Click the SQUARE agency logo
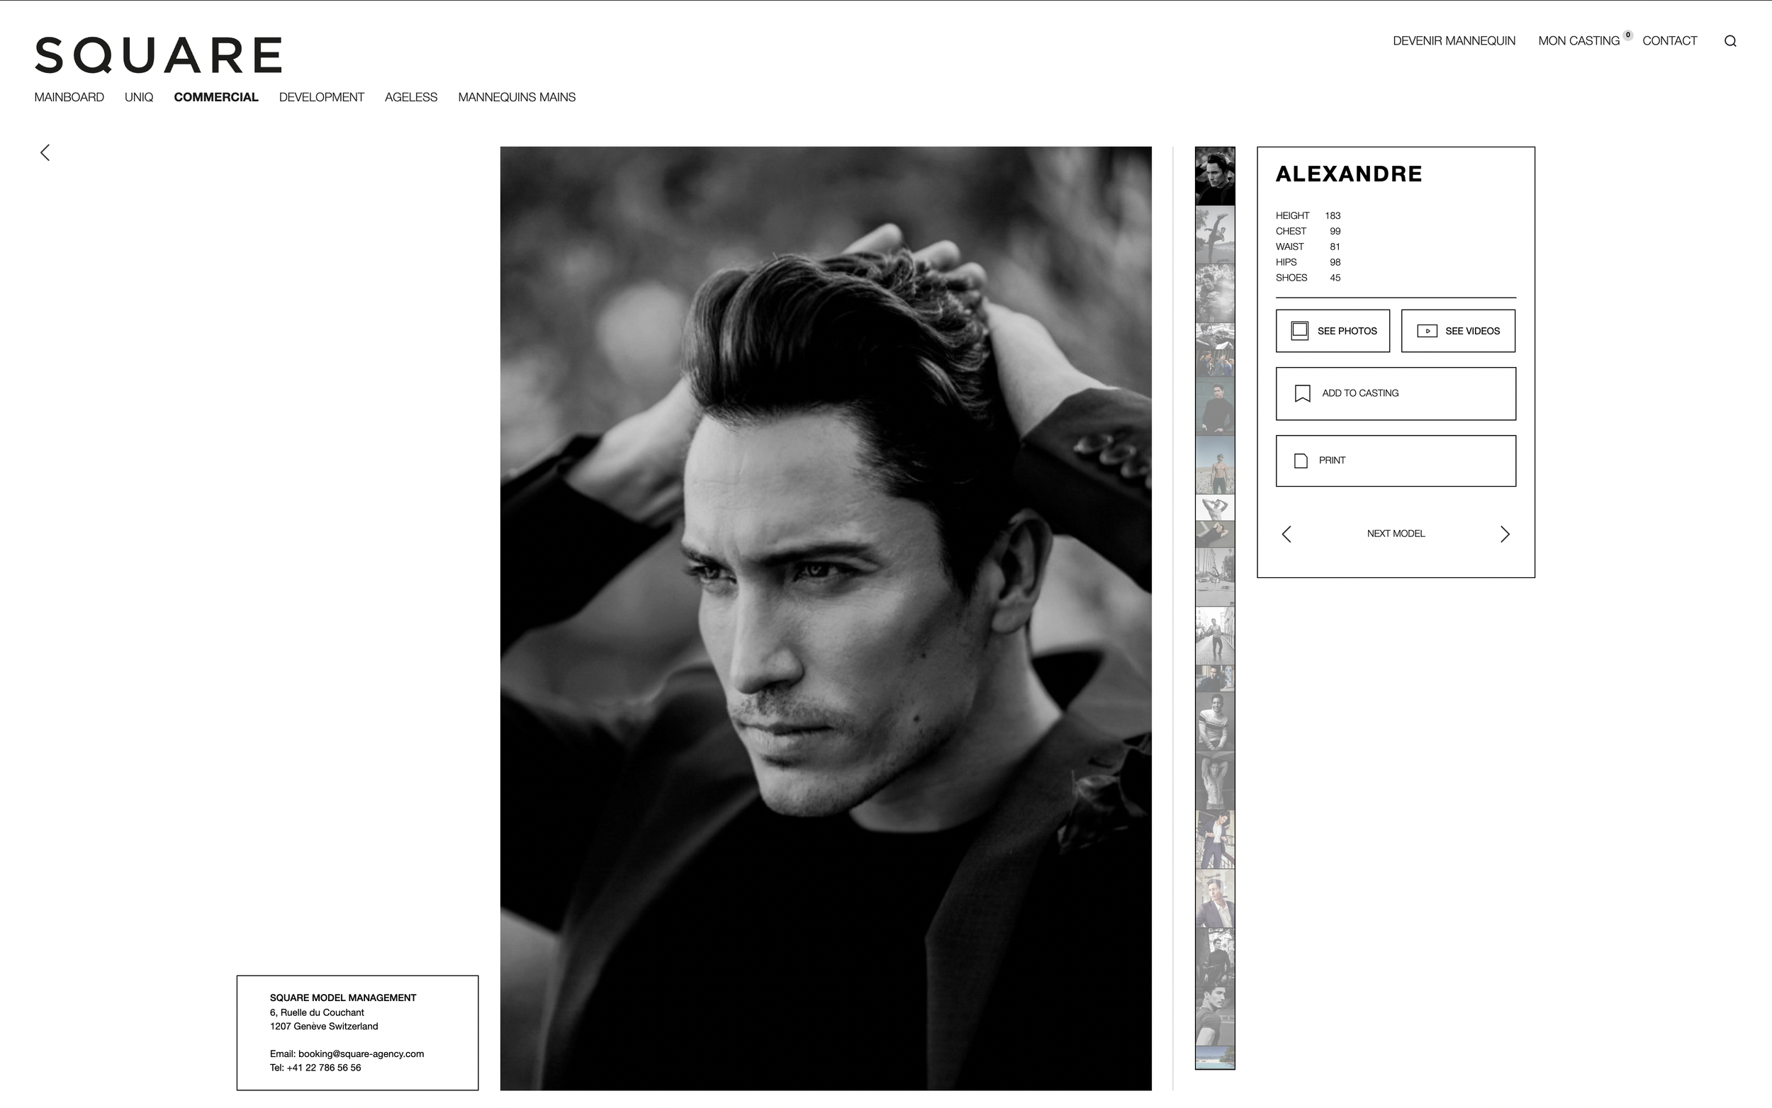The width and height of the screenshot is (1772, 1108). pyautogui.click(x=157, y=55)
